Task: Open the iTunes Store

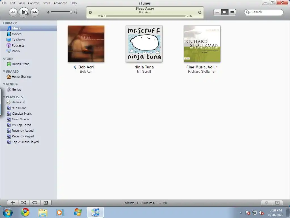Action: (29, 64)
